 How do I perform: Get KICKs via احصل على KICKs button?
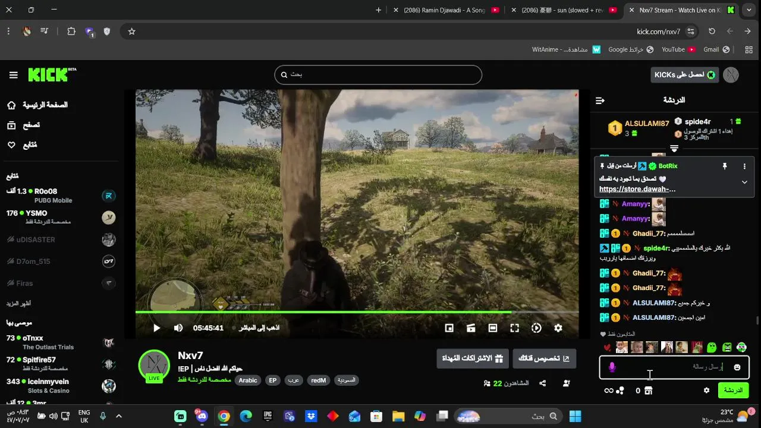[x=685, y=75]
